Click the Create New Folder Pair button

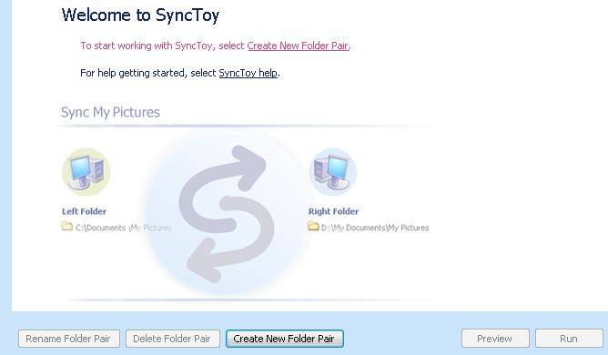[285, 339]
